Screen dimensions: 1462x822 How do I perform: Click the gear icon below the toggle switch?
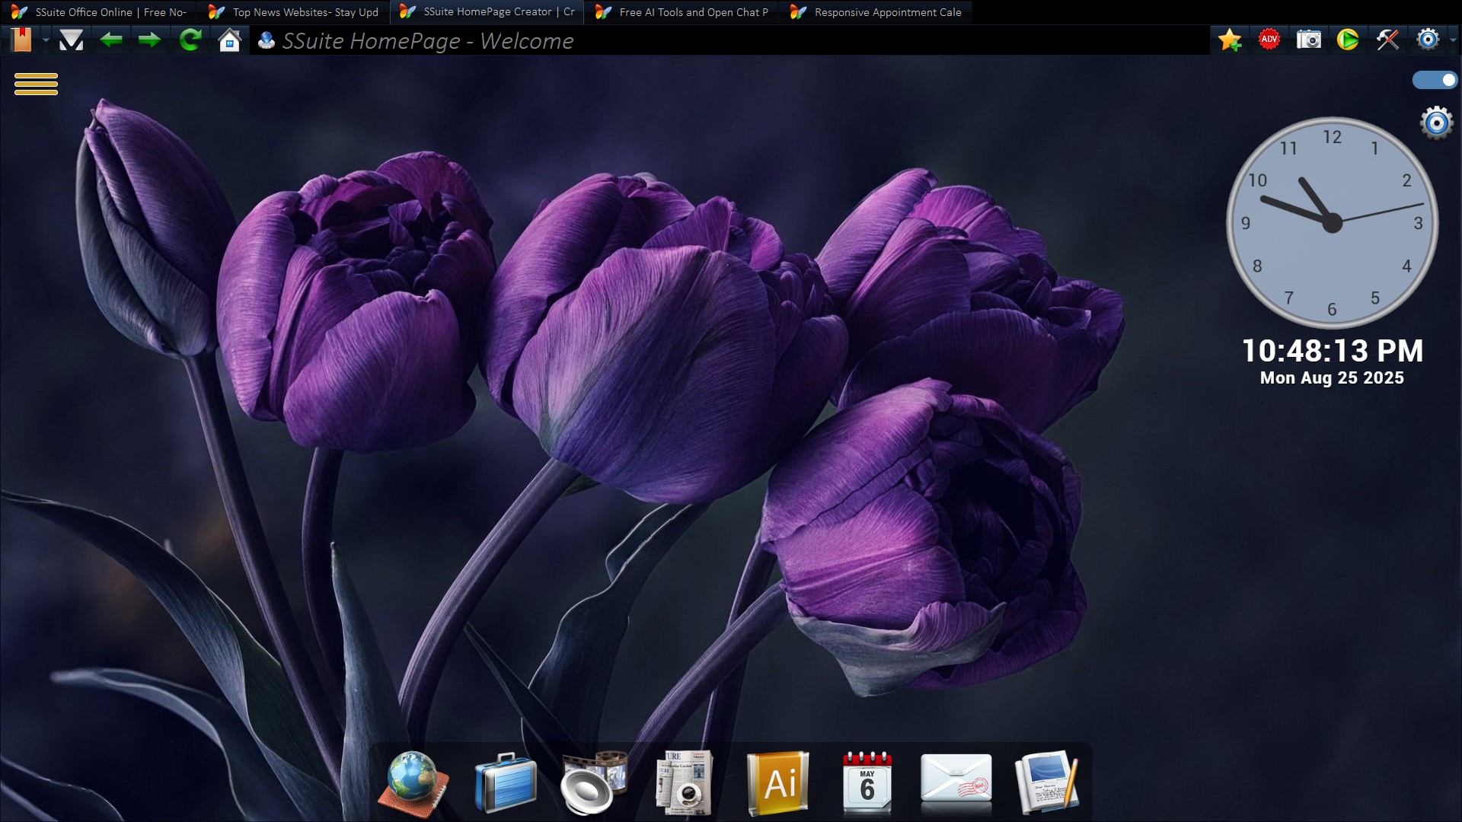click(1436, 123)
